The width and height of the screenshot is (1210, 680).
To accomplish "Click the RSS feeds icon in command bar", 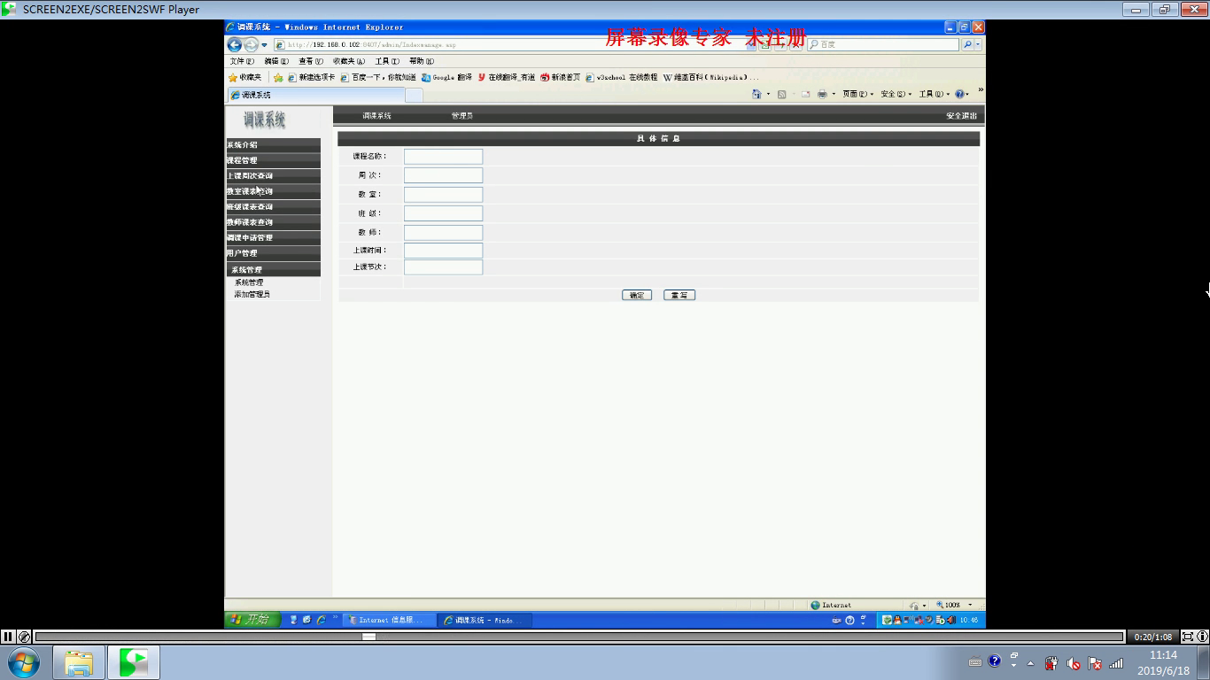I will point(781,94).
